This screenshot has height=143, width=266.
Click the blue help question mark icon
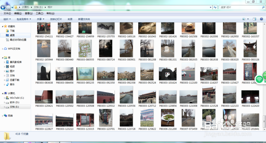click(x=261, y=19)
